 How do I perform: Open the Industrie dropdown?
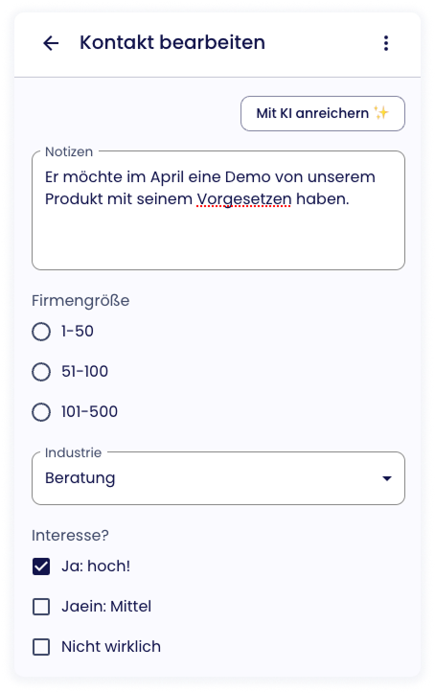point(218,478)
